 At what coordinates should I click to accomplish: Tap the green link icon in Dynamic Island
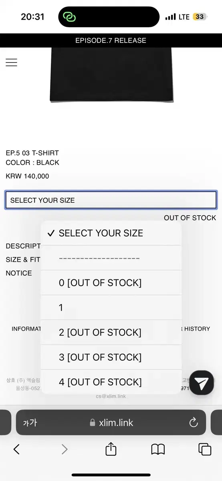click(x=69, y=17)
